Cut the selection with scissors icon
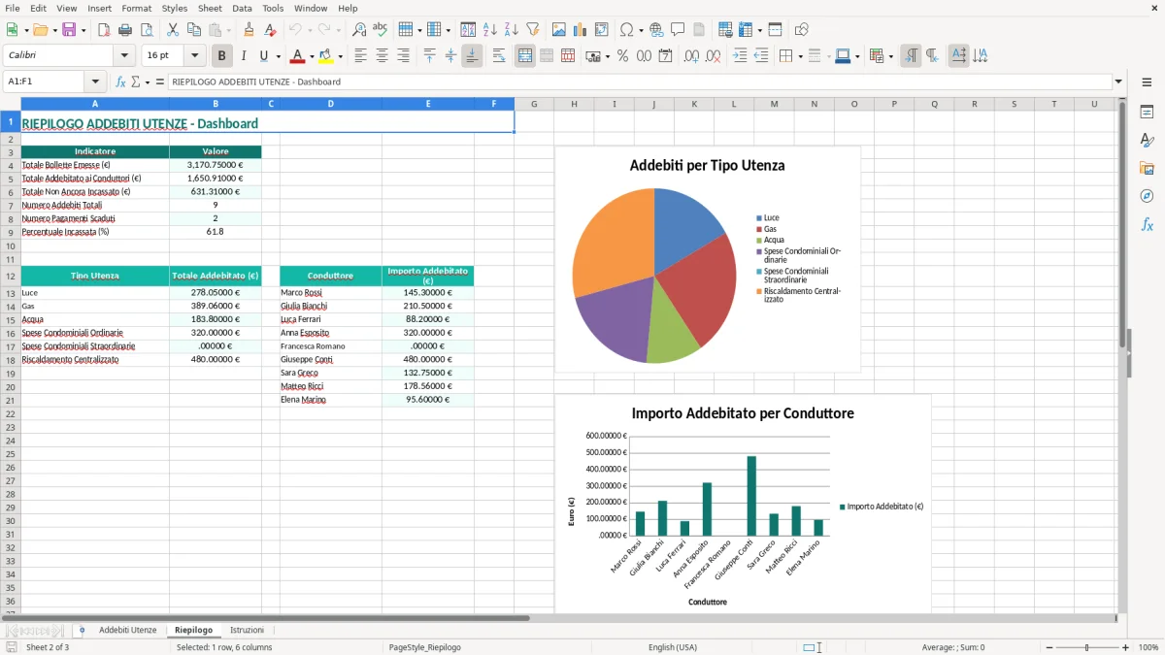1165x655 pixels. [x=173, y=30]
